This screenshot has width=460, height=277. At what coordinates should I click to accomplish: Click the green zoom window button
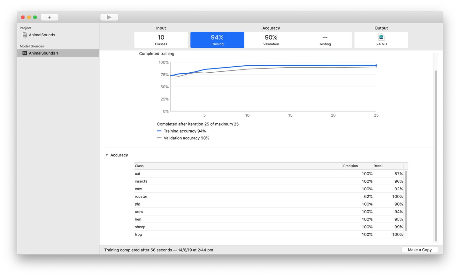(35, 17)
